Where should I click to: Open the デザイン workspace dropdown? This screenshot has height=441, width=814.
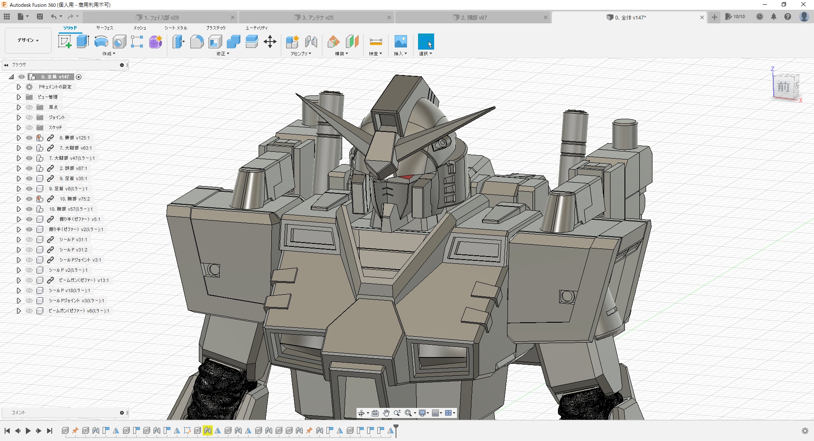pos(28,40)
